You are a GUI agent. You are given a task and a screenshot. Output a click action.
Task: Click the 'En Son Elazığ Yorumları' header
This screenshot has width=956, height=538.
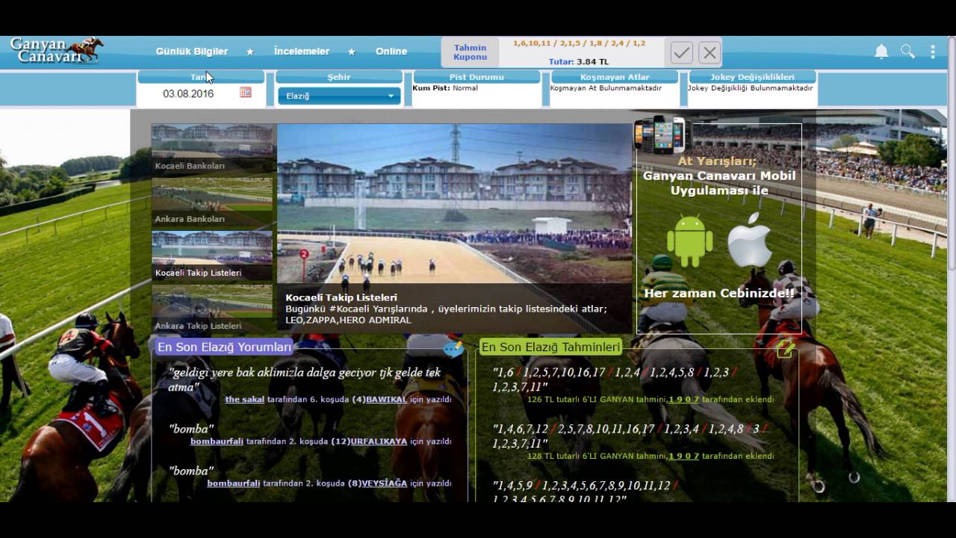[x=224, y=347]
